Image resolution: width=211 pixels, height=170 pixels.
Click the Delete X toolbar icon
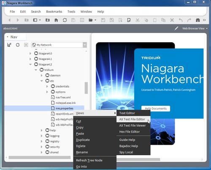click(172, 20)
